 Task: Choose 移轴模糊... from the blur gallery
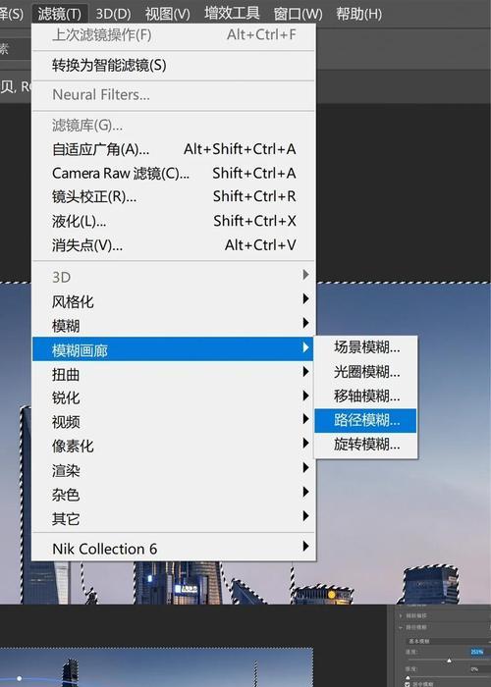365,396
